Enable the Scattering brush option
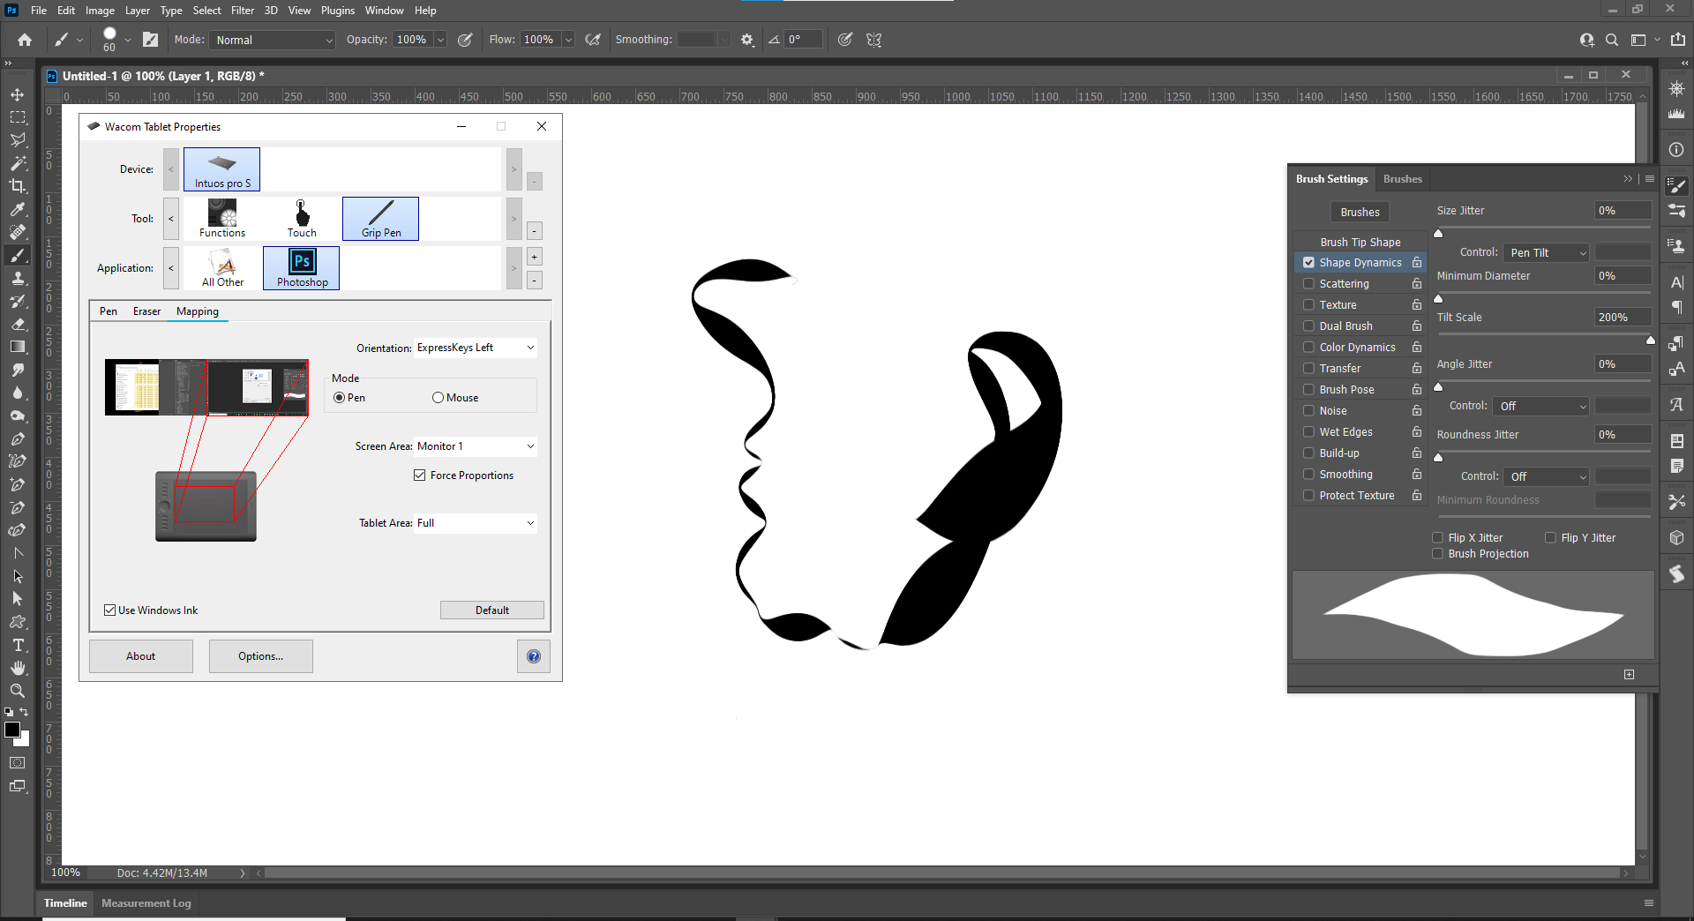This screenshot has width=1694, height=921. (x=1308, y=283)
